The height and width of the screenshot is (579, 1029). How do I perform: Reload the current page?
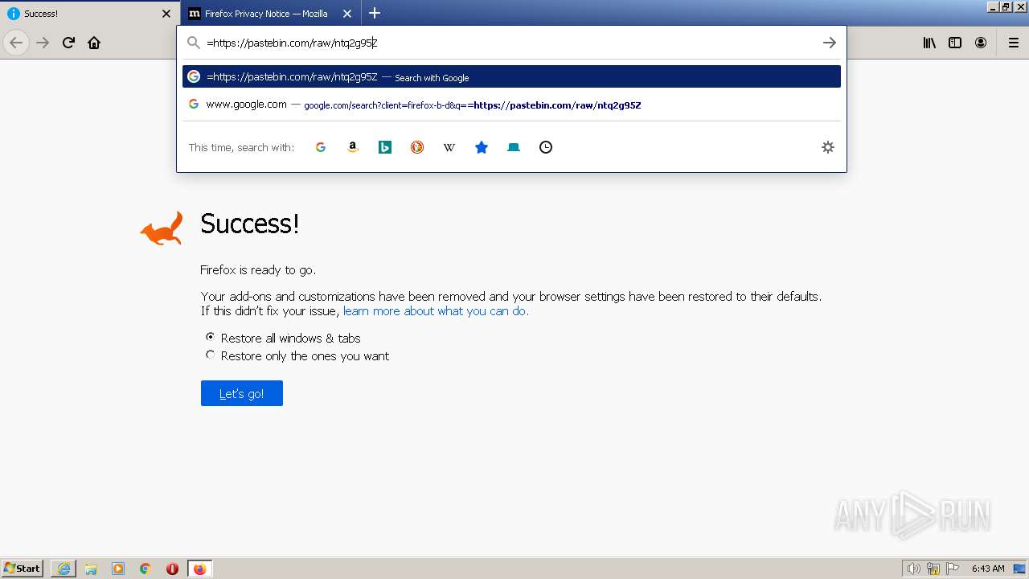pos(68,43)
